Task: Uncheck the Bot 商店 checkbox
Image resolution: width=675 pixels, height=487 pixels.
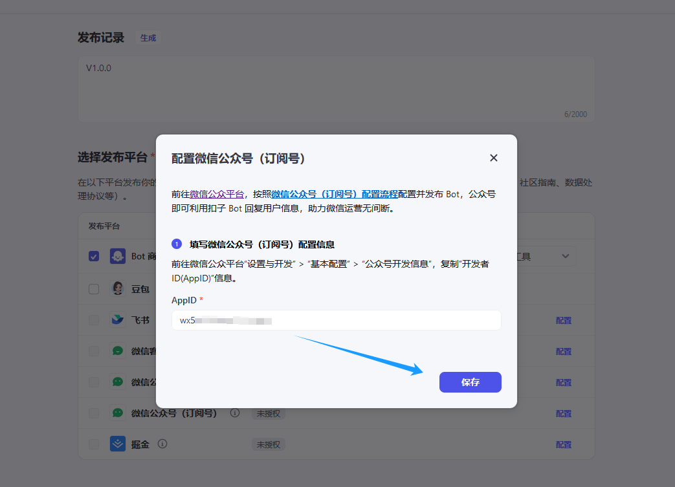Action: [94, 256]
